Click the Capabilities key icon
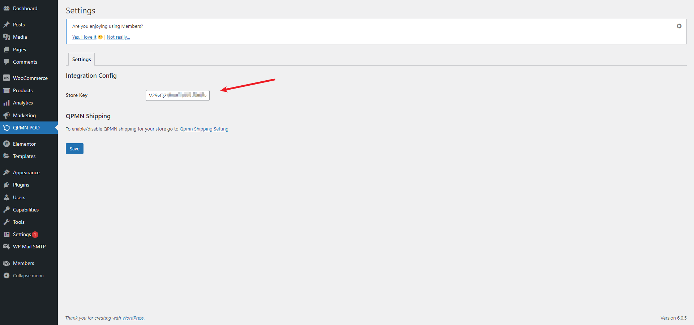694x325 pixels. 7,210
